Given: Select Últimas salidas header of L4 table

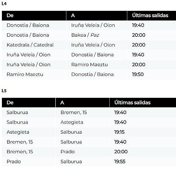Looking at the screenshot, I should click(150, 15).
